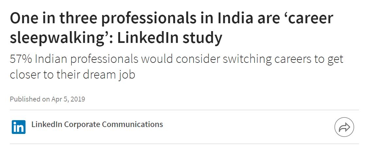Click the subtitle about switching careers

click(x=177, y=67)
